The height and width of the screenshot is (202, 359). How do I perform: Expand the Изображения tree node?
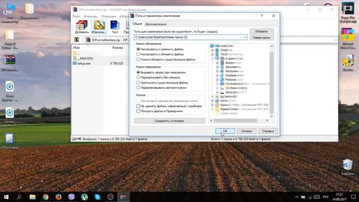[217, 75]
